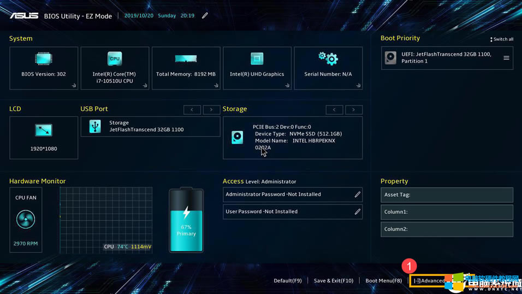Expand the Intel UHD Graphics card arrow
522x294 pixels.
(x=287, y=85)
